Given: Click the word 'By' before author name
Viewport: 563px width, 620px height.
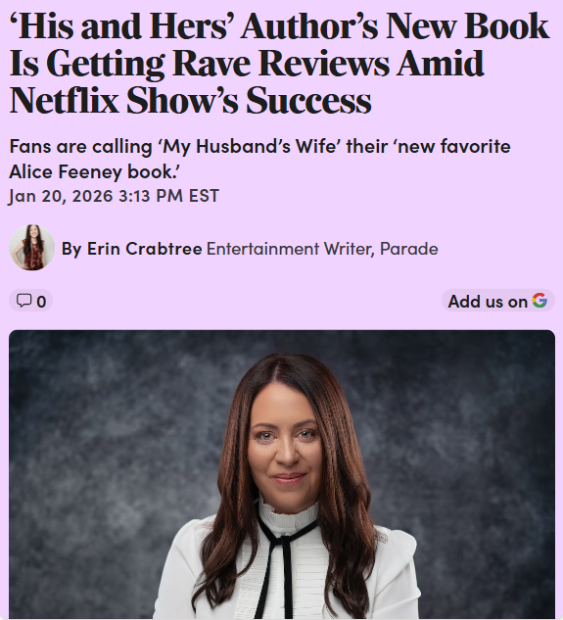Looking at the screenshot, I should 71,249.
